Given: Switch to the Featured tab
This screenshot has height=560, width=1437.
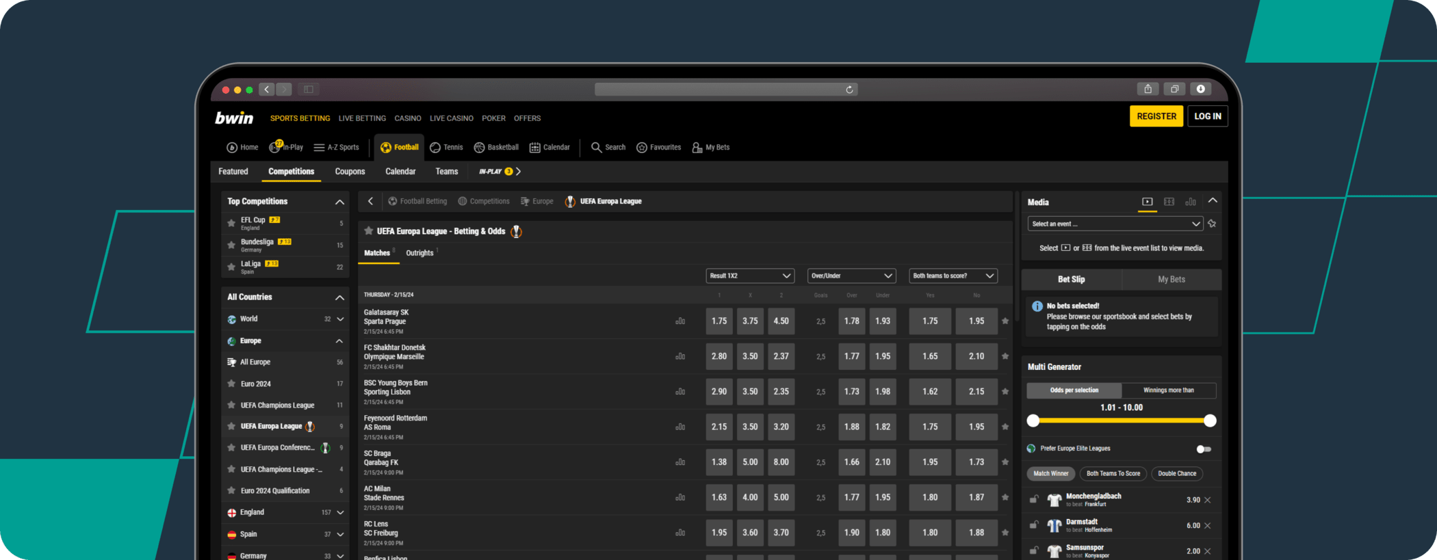Looking at the screenshot, I should 233,172.
